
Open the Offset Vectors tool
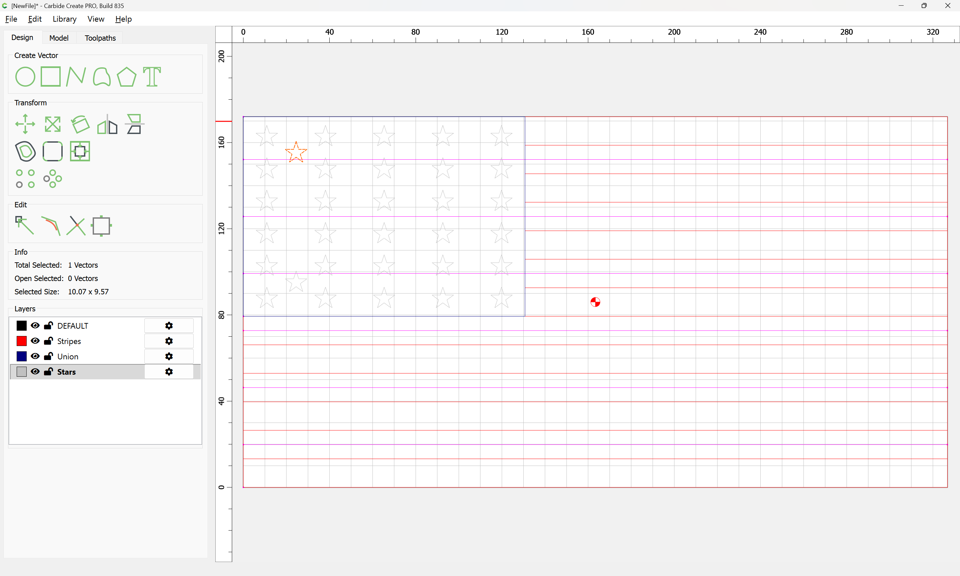coord(26,151)
